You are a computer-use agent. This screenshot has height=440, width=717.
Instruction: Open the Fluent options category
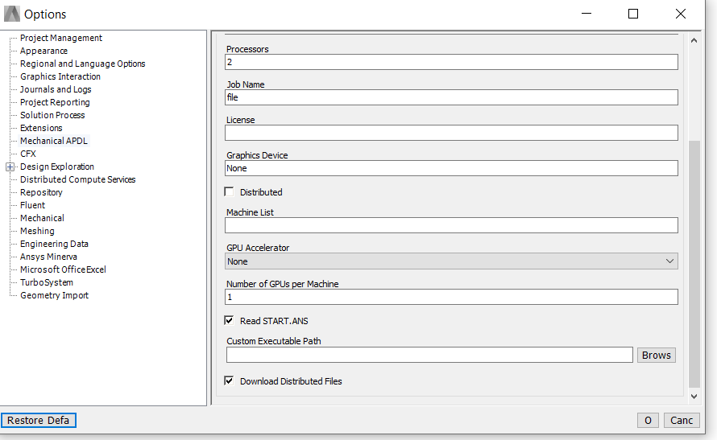32,205
